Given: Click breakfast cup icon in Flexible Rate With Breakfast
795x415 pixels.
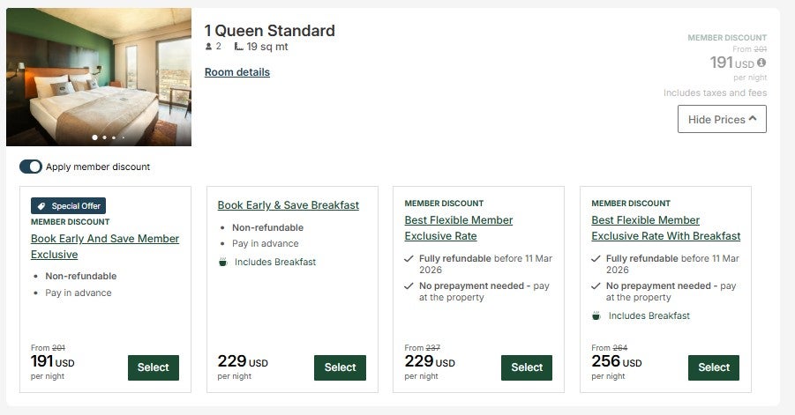Looking at the screenshot, I should (596, 315).
